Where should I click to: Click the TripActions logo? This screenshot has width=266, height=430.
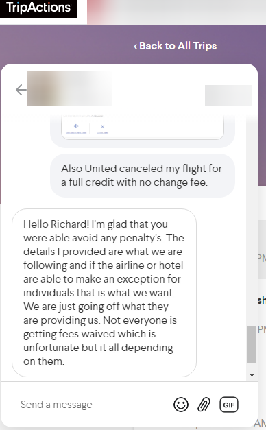click(38, 8)
